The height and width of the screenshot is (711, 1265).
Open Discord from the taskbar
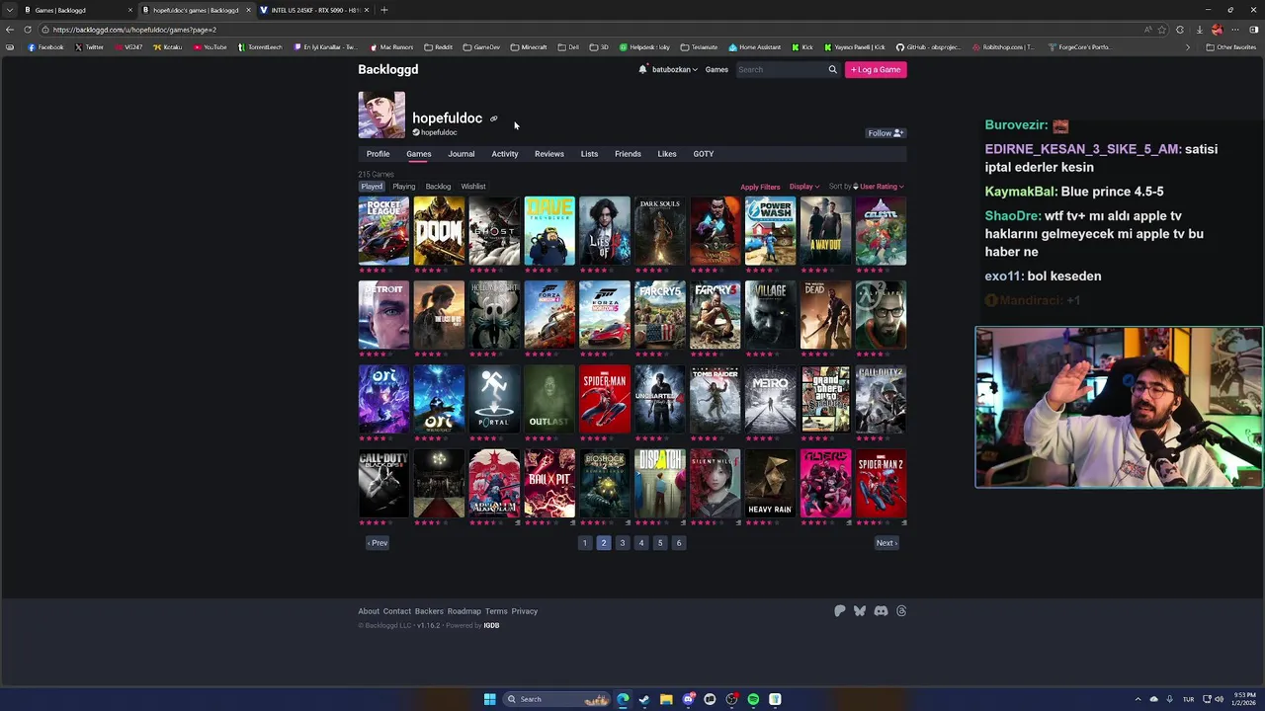tap(688, 699)
